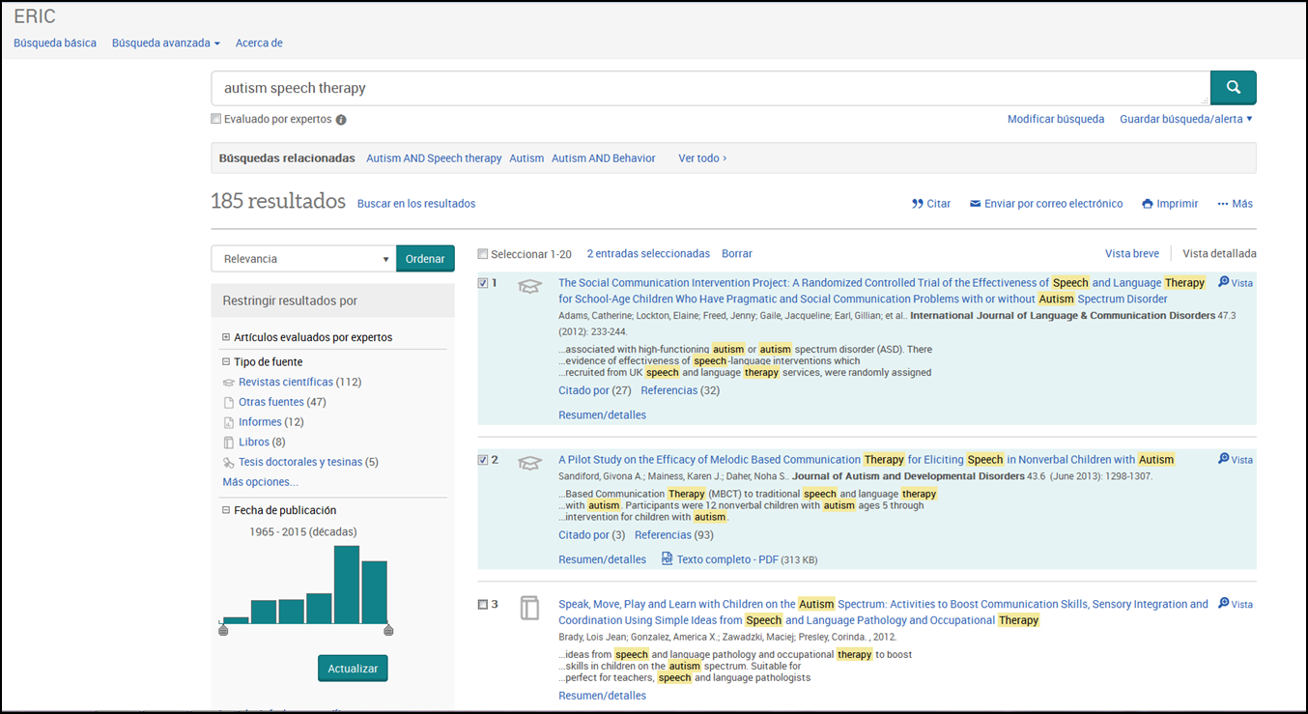
Task: Enable the Evaluado por expertos checkbox
Action: pos(216,120)
